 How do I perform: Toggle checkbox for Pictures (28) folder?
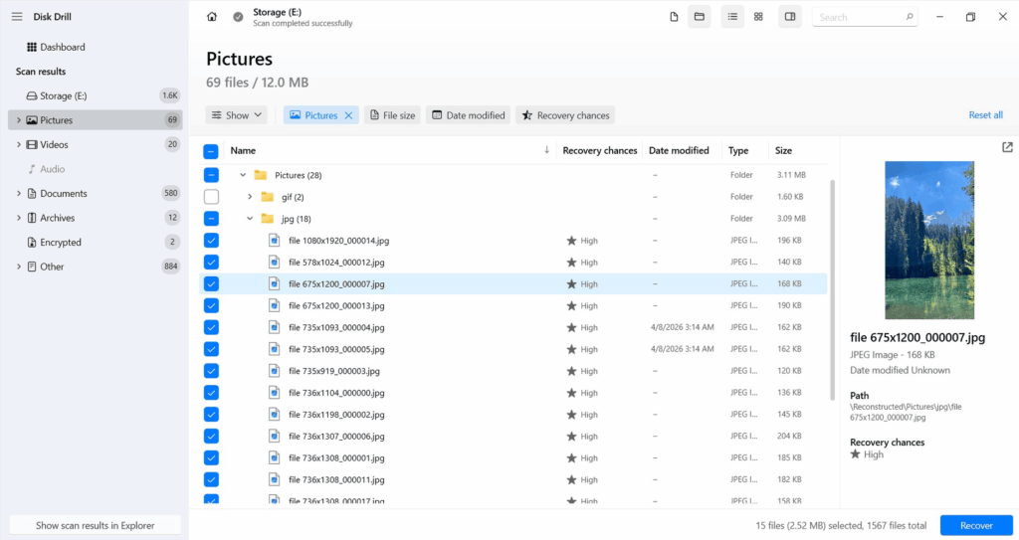pos(211,175)
